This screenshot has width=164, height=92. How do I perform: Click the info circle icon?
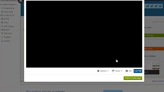pos(127,71)
